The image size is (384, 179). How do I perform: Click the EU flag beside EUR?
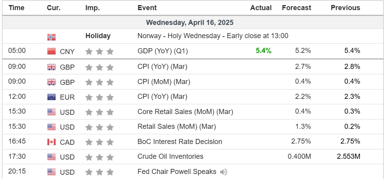pyautogui.click(x=52, y=97)
